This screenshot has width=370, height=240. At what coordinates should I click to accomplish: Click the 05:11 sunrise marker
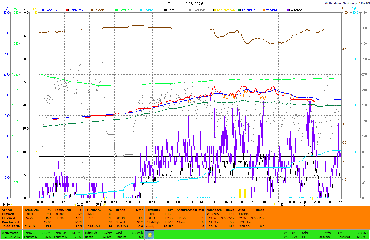point(101,205)
